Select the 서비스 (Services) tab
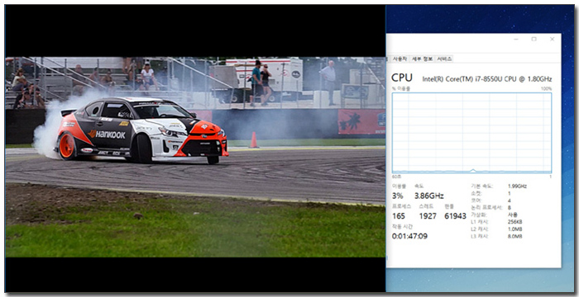Screen dimensions: 579x297 click(x=444, y=59)
